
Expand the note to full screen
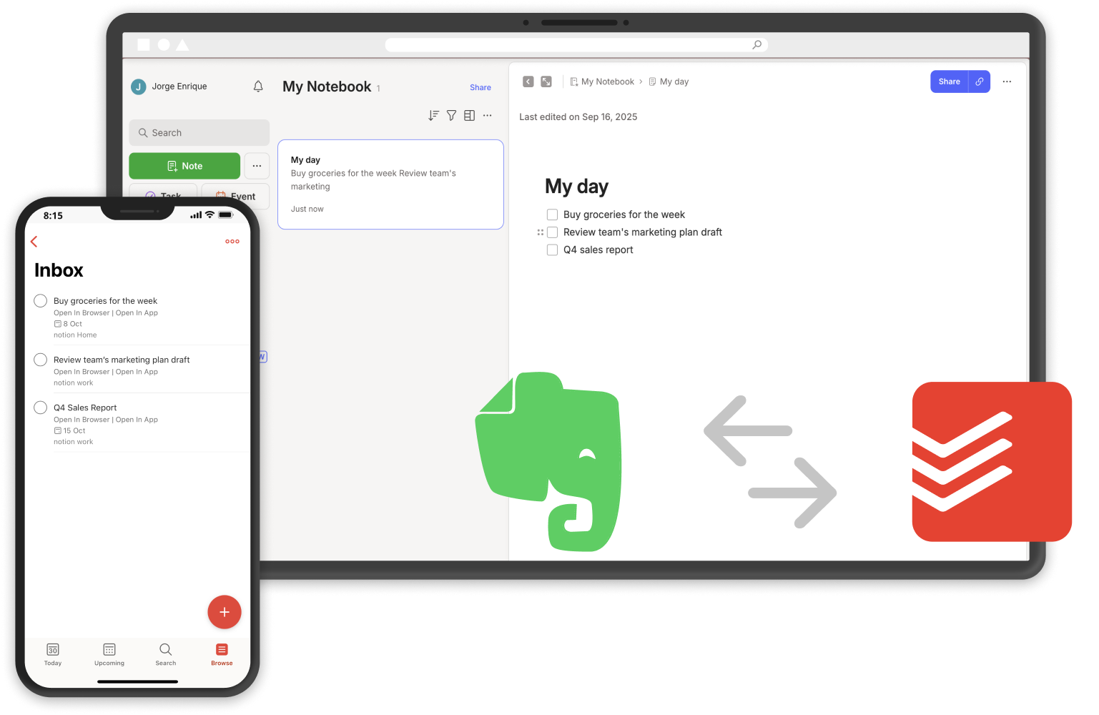(x=546, y=82)
